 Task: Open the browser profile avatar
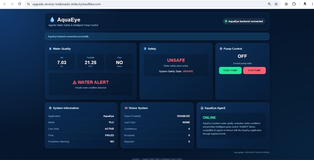point(305,4)
